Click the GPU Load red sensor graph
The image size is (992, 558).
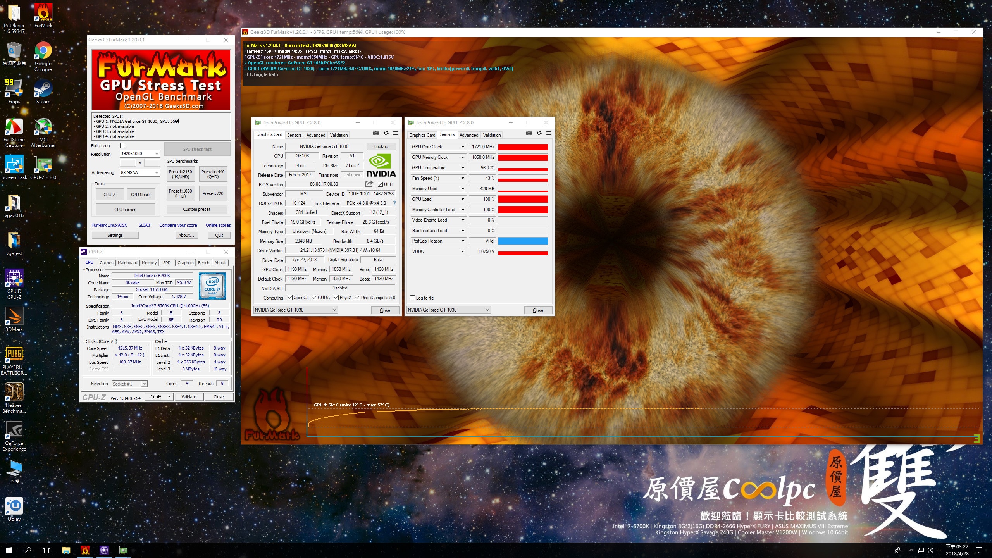coord(523,199)
